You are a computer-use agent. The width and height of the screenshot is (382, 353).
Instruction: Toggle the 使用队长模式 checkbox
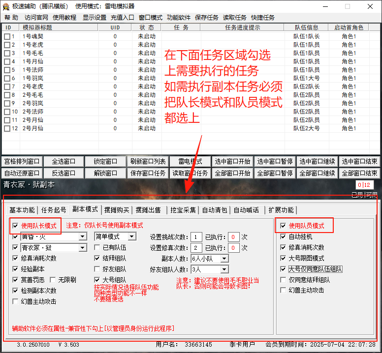click(15, 226)
